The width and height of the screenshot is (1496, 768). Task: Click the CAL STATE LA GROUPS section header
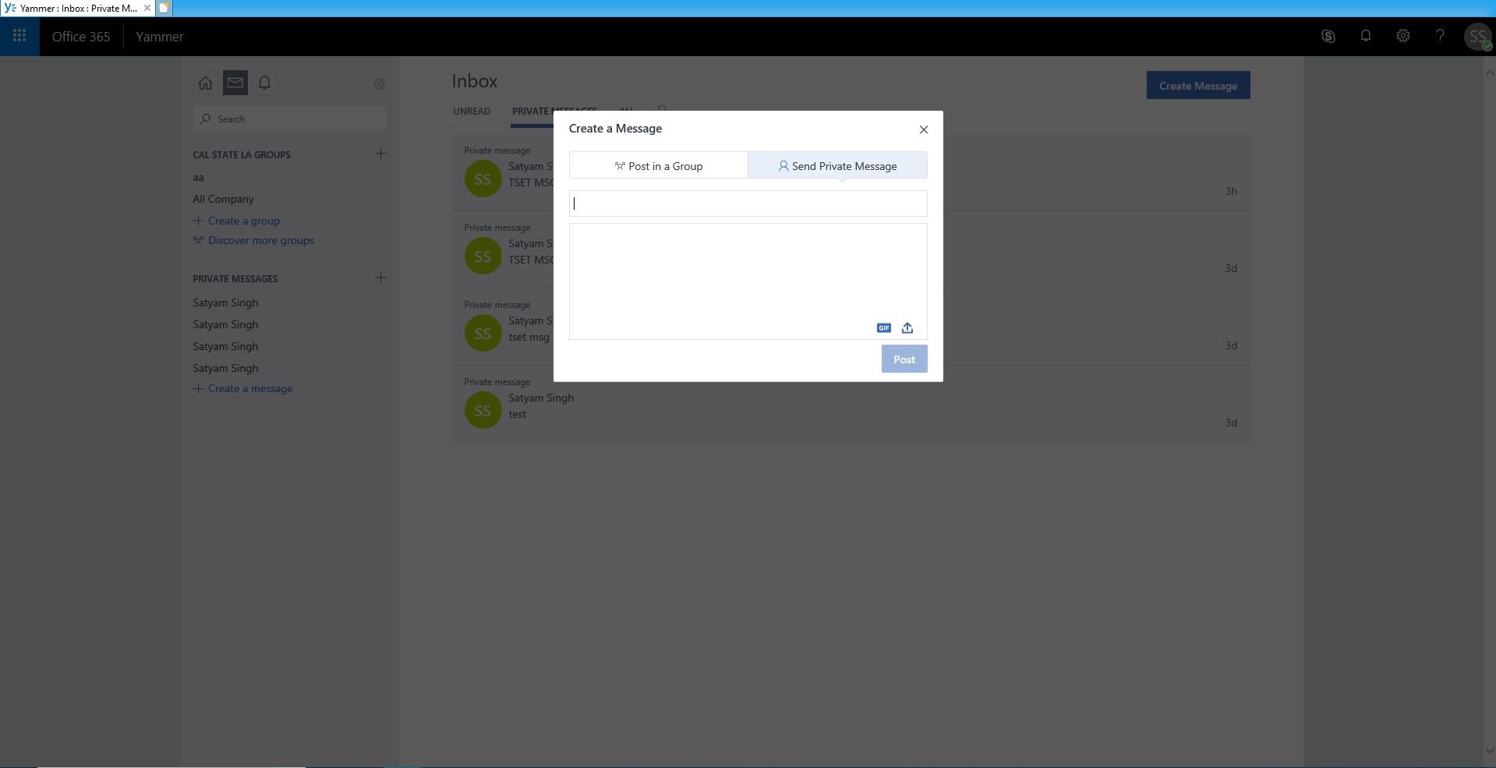(x=242, y=154)
